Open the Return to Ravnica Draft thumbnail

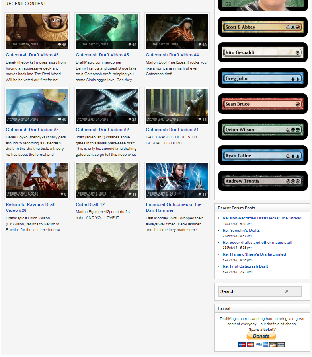click(37, 181)
